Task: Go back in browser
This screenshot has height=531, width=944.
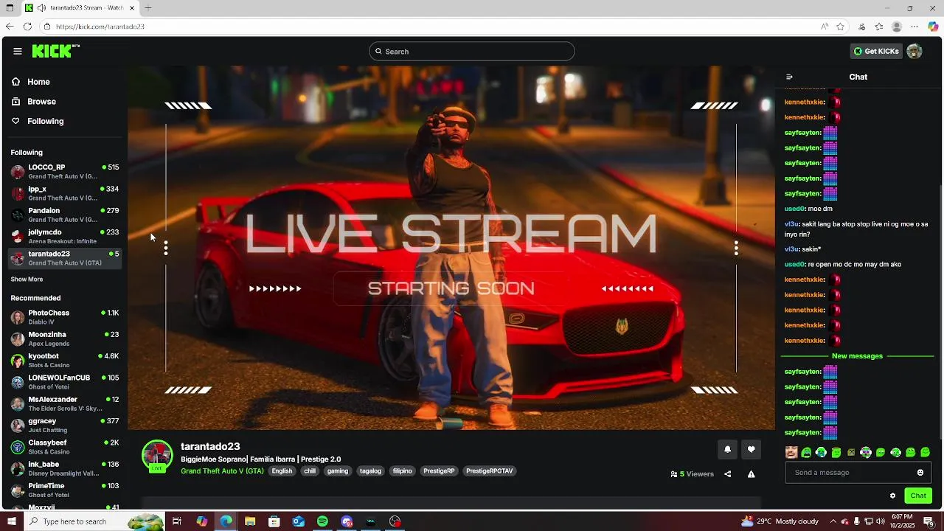Action: (9, 27)
